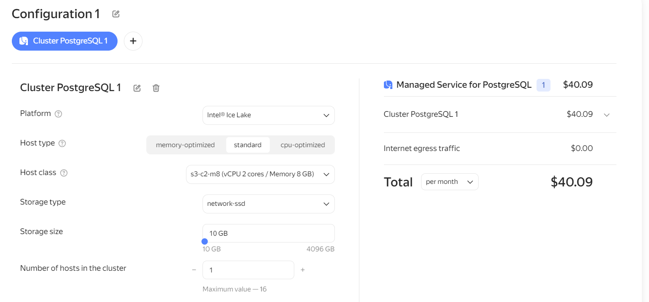Delete the cluster using the trash icon
This screenshot has height=302, width=649.
pos(156,88)
